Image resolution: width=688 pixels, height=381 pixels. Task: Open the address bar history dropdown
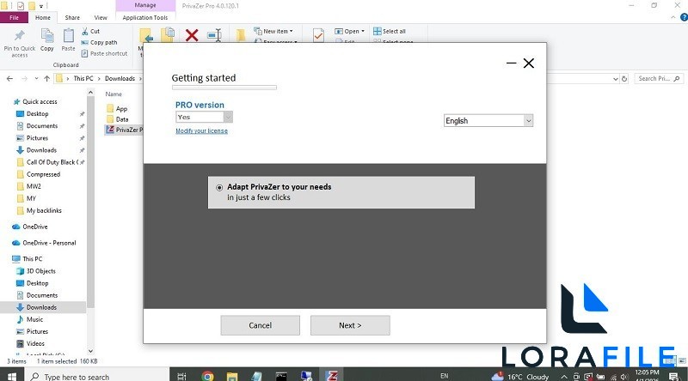[615, 79]
